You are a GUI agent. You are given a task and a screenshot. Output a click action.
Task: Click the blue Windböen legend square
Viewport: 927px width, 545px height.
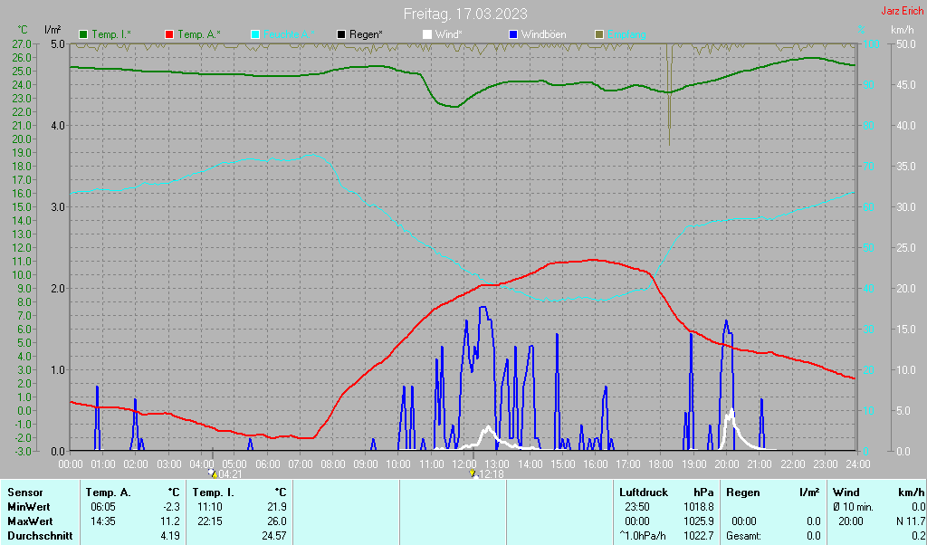pyautogui.click(x=512, y=35)
